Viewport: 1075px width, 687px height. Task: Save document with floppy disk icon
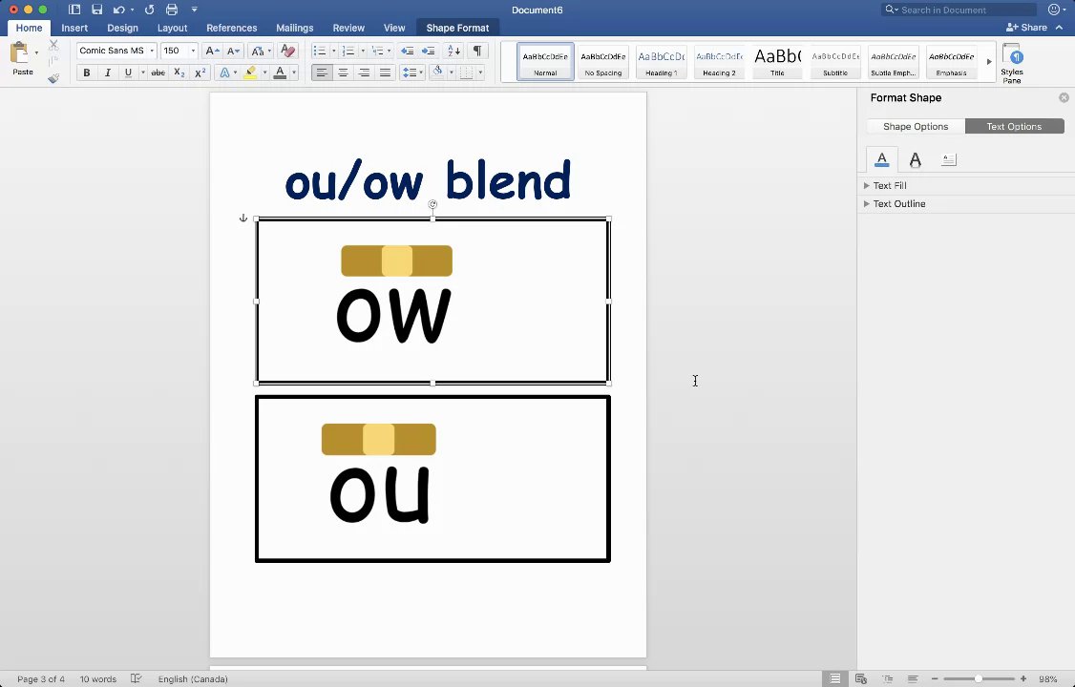(x=96, y=10)
